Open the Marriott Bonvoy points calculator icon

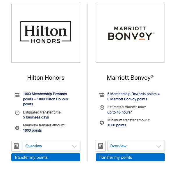pyautogui.click(x=101, y=146)
